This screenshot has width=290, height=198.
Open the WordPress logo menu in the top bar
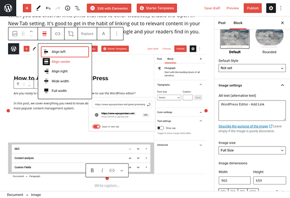tap(8, 8)
